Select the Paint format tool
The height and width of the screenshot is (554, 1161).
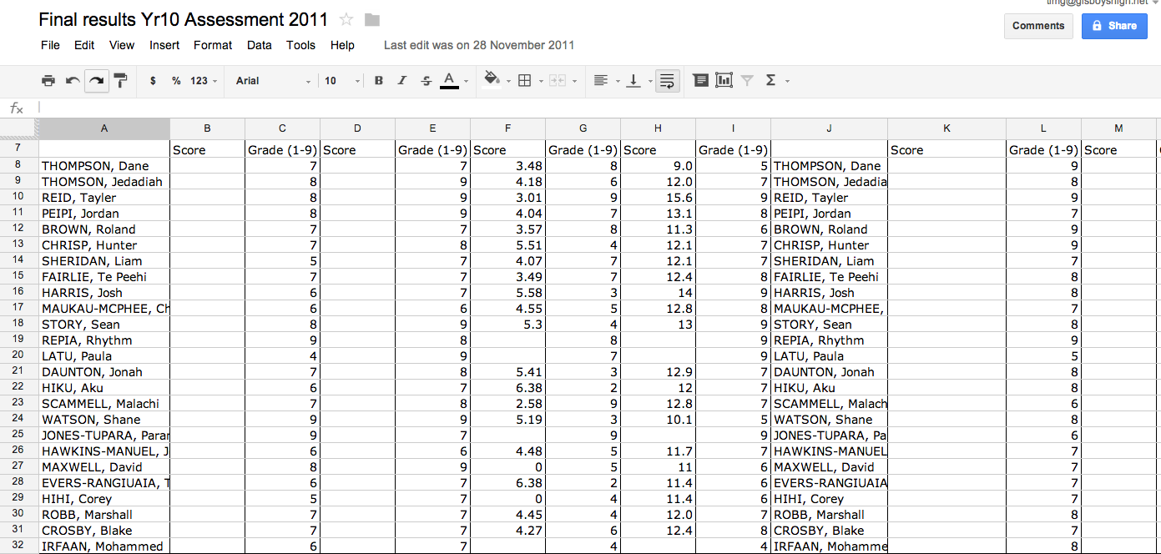pos(121,81)
